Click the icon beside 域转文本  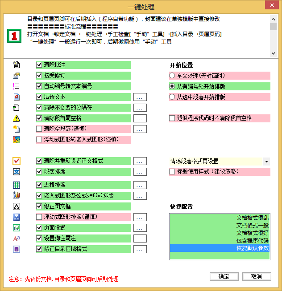[x=17, y=97]
